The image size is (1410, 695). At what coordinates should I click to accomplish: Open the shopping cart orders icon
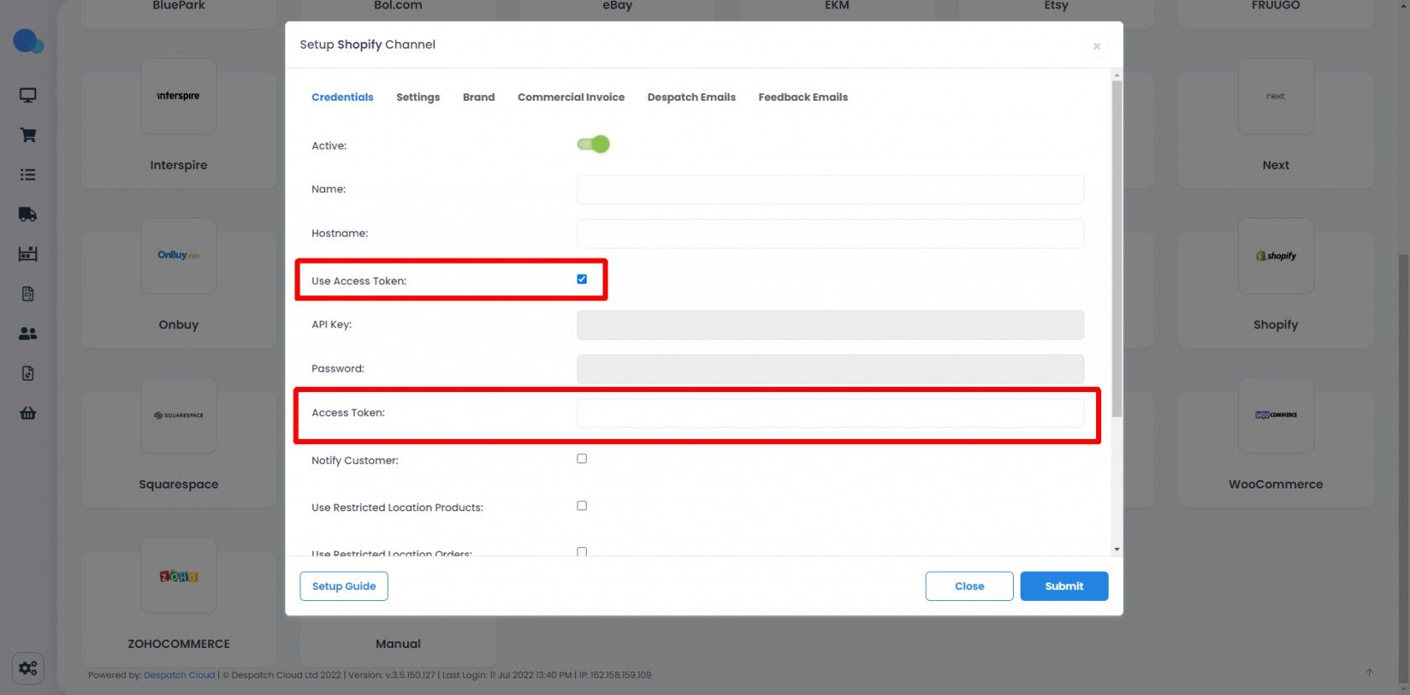28,134
